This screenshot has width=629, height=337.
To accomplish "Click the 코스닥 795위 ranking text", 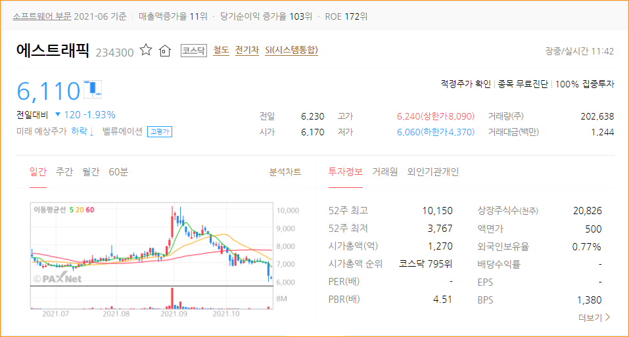I will coord(426,263).
